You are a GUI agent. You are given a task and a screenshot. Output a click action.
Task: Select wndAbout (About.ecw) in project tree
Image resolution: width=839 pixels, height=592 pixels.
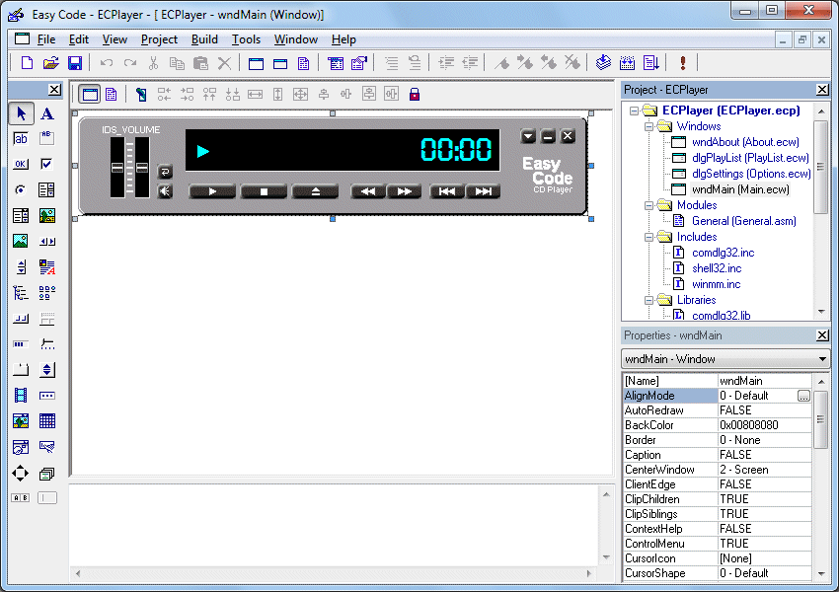point(745,142)
